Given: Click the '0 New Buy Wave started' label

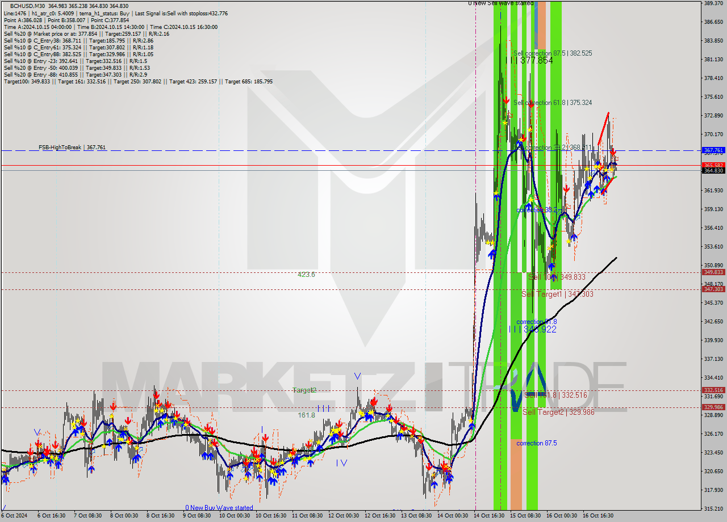Looking at the screenshot, I should tap(219, 508).
